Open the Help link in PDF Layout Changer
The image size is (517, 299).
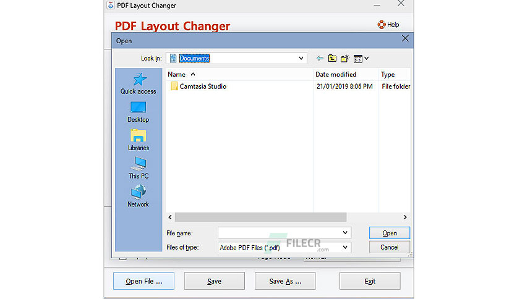[388, 25]
